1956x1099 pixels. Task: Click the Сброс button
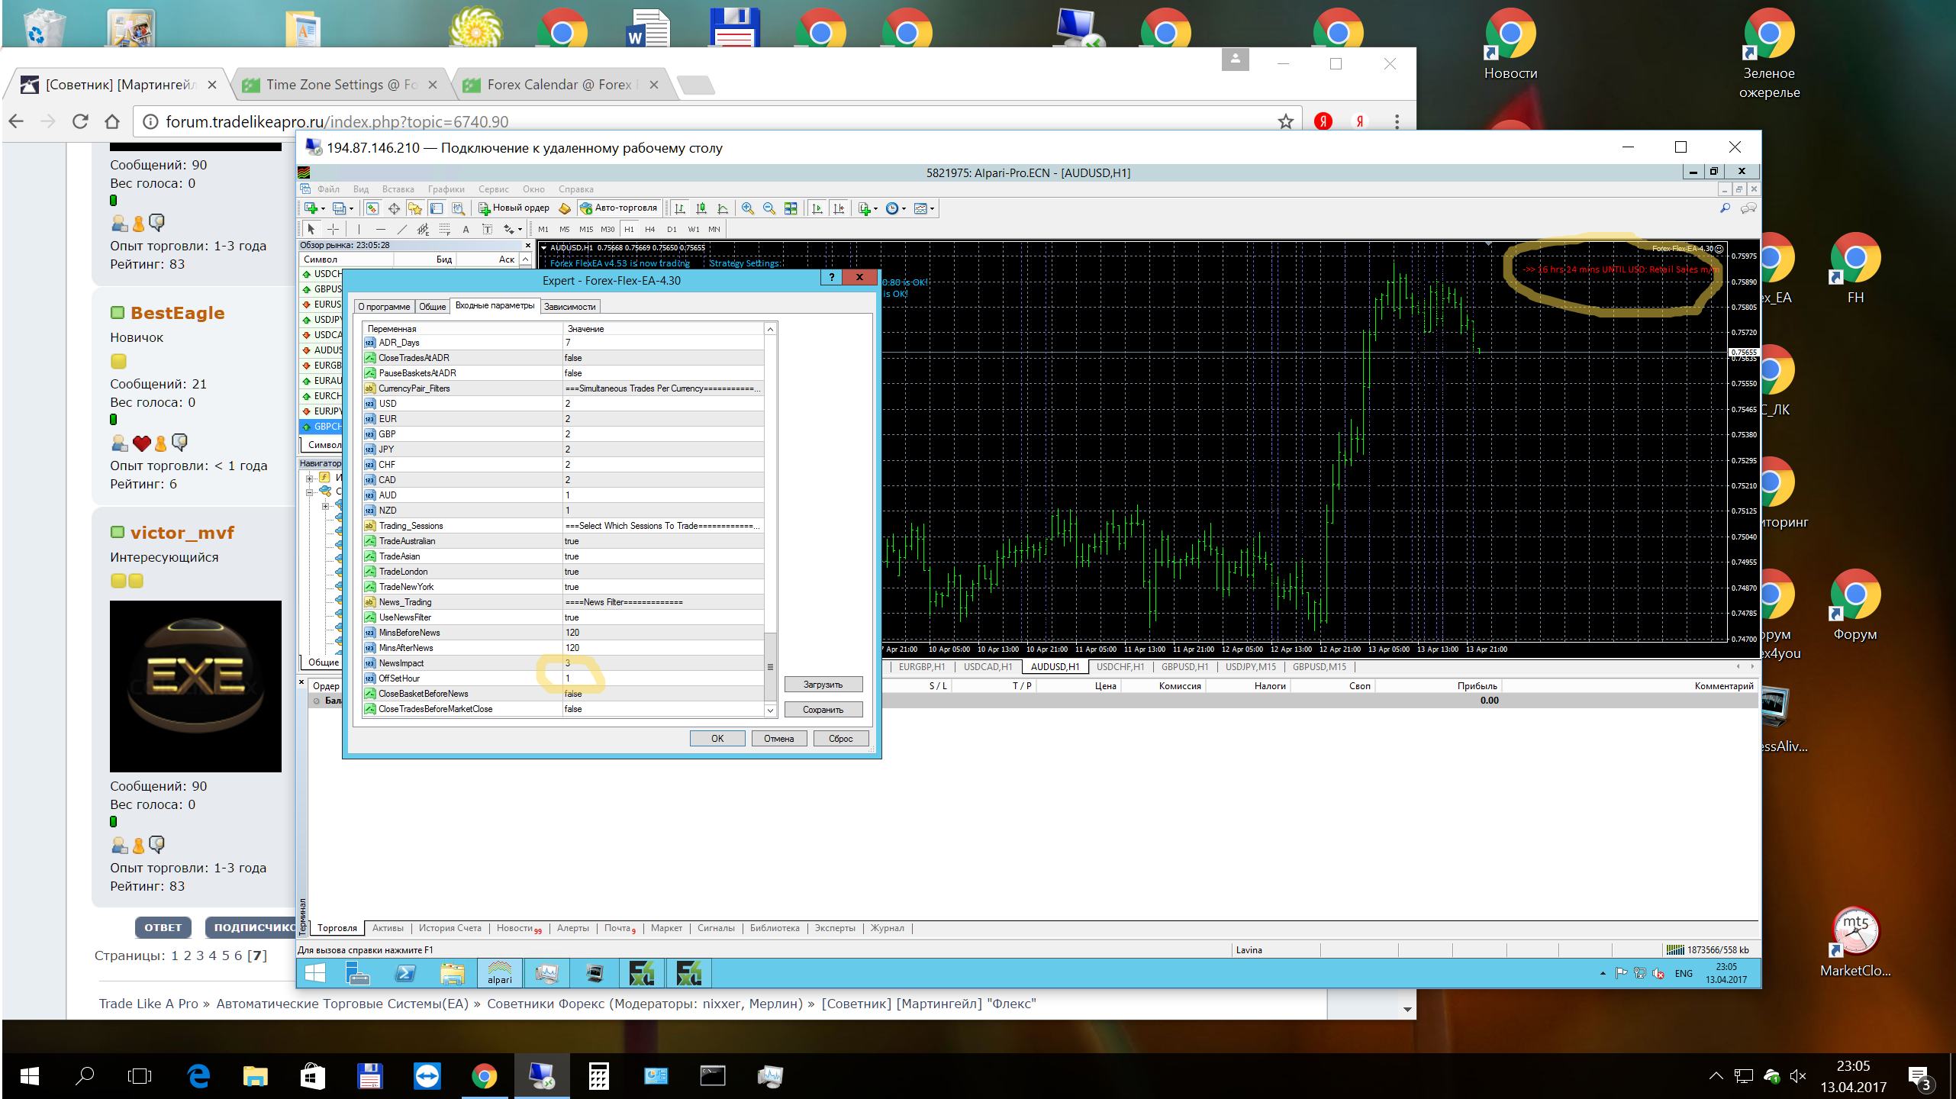(x=841, y=739)
